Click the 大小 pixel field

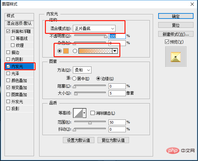[x=117, y=93]
